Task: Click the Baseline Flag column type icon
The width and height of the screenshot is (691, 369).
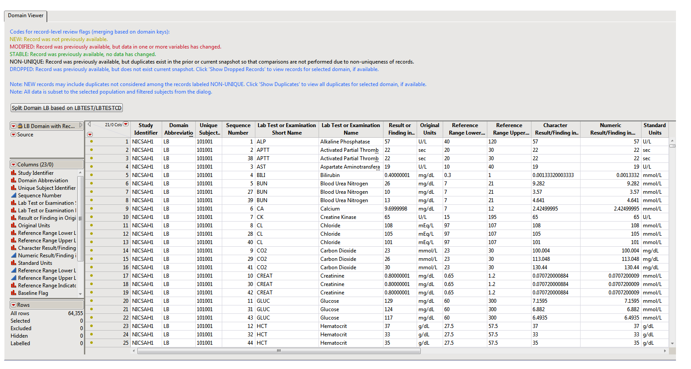Action: [14, 293]
